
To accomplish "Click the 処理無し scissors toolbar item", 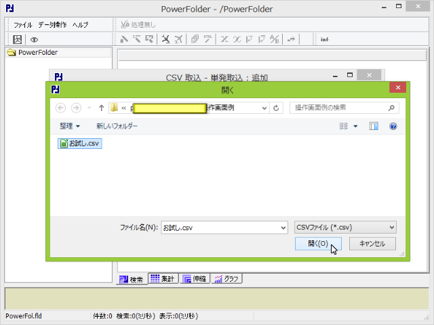I will [138, 25].
